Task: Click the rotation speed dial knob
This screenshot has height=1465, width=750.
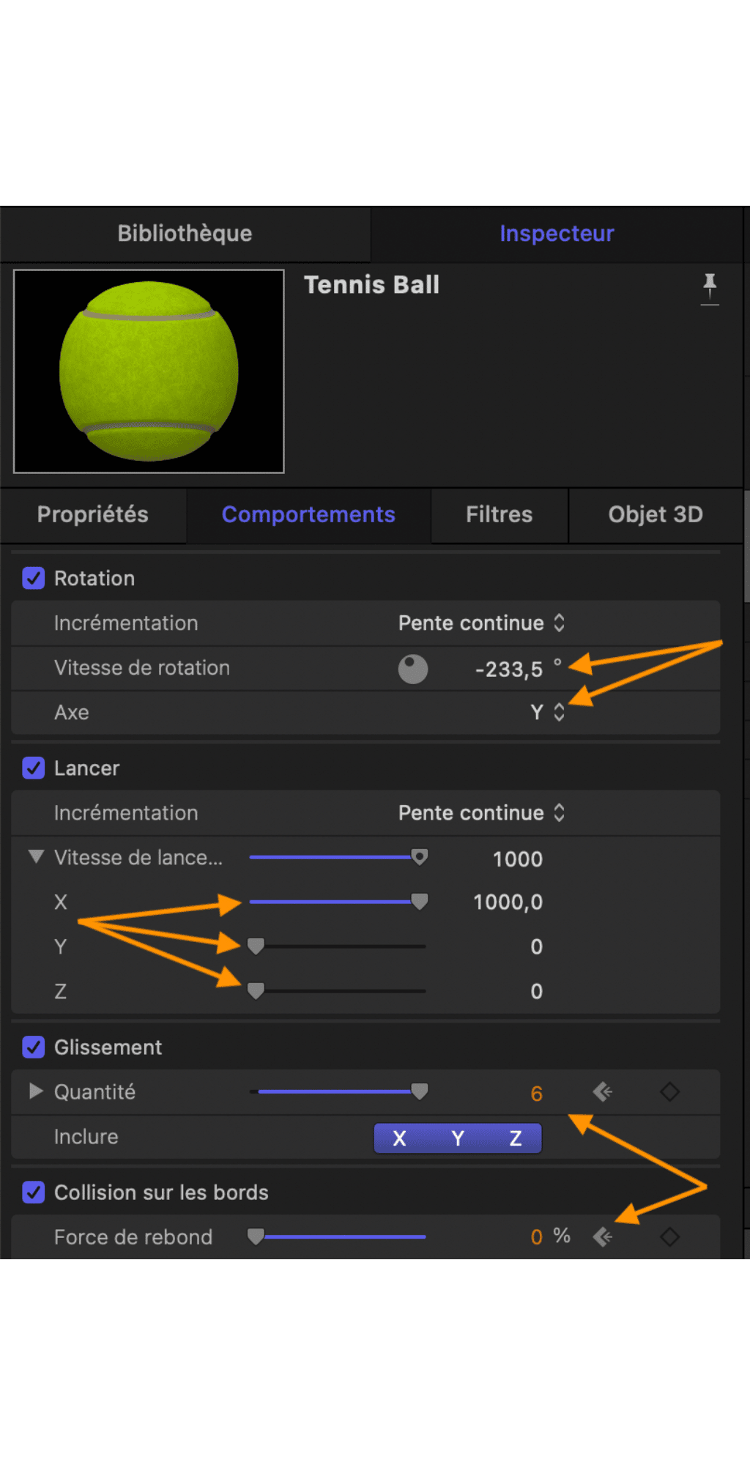Action: [x=413, y=669]
